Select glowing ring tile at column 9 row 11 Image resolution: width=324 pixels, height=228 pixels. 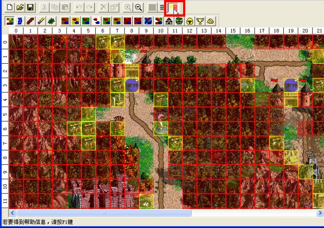point(146,201)
